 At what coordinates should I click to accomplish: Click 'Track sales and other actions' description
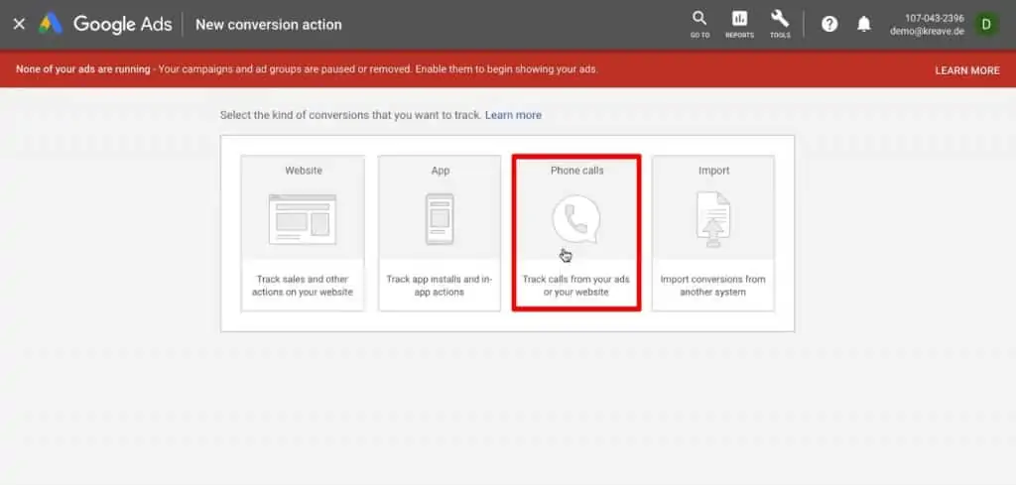303,286
